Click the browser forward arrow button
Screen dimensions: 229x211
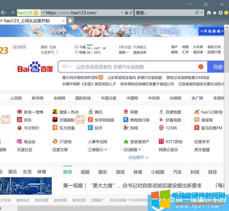click(13, 13)
